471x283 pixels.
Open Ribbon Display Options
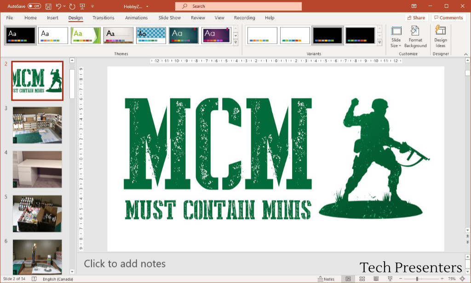414,6
